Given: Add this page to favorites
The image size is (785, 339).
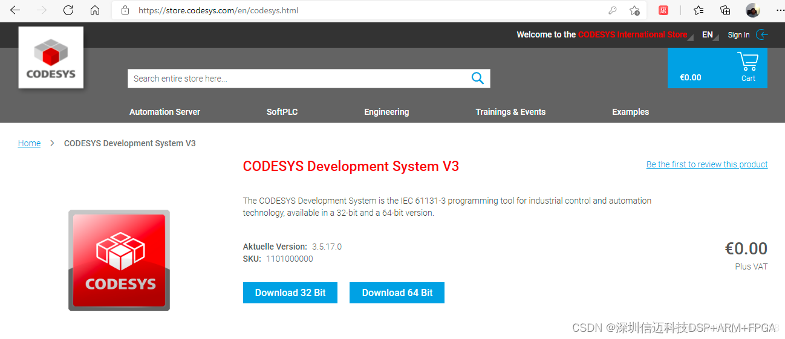Looking at the screenshot, I should click(634, 10).
